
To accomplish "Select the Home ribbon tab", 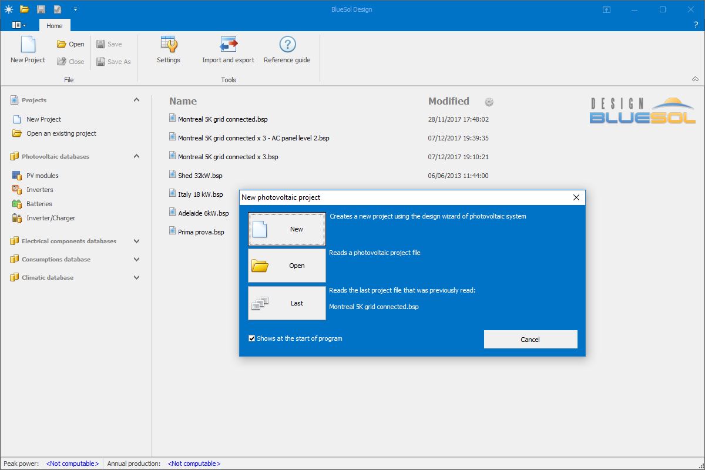I will [x=55, y=25].
